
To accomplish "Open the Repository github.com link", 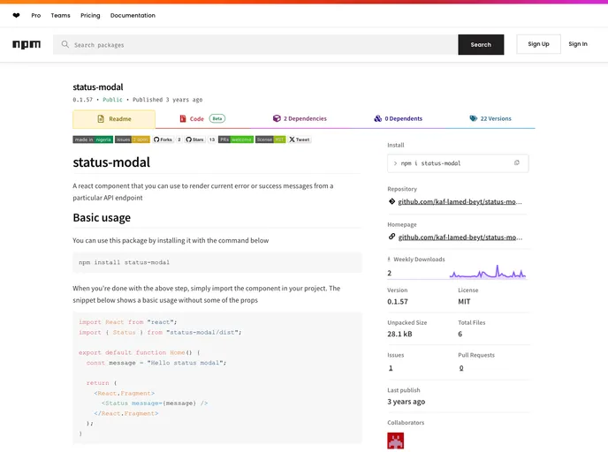I will (x=460, y=202).
